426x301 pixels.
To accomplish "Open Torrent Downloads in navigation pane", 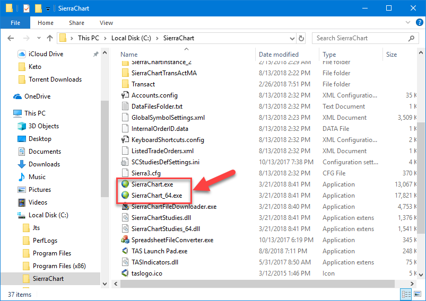I will [55, 79].
